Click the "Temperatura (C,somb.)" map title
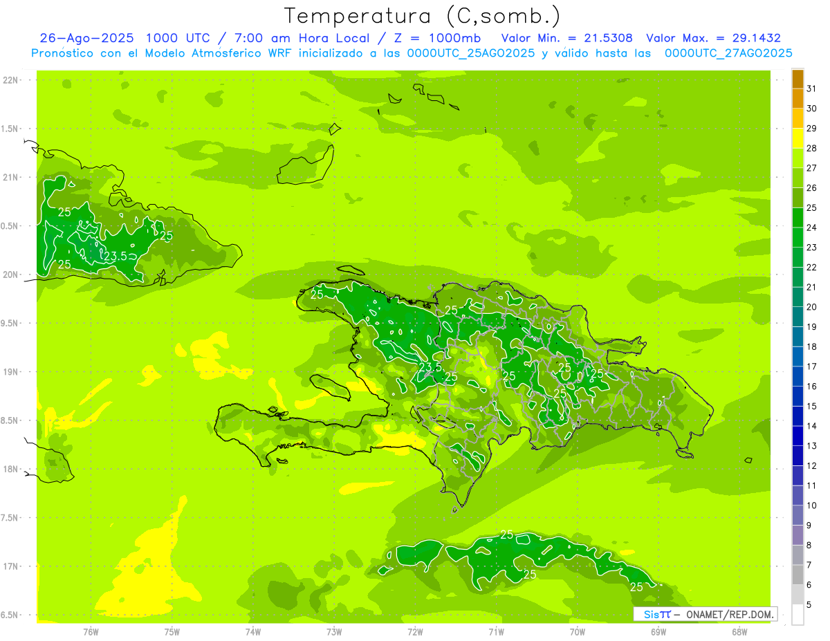 coord(422,15)
